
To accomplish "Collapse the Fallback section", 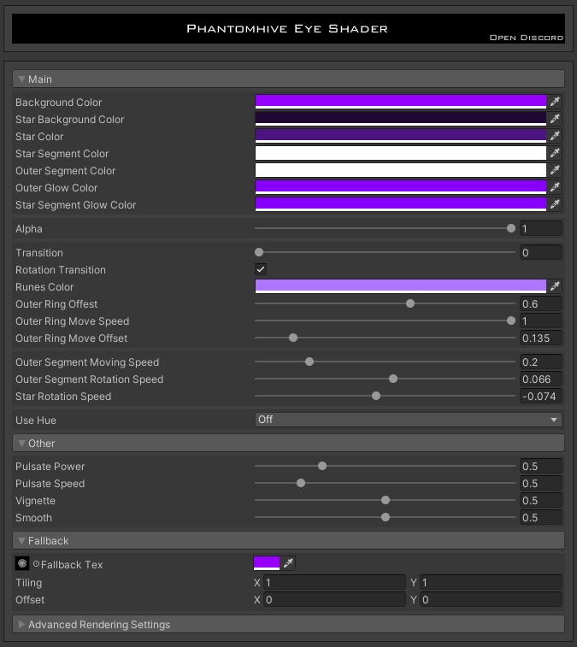I will 289,540.
